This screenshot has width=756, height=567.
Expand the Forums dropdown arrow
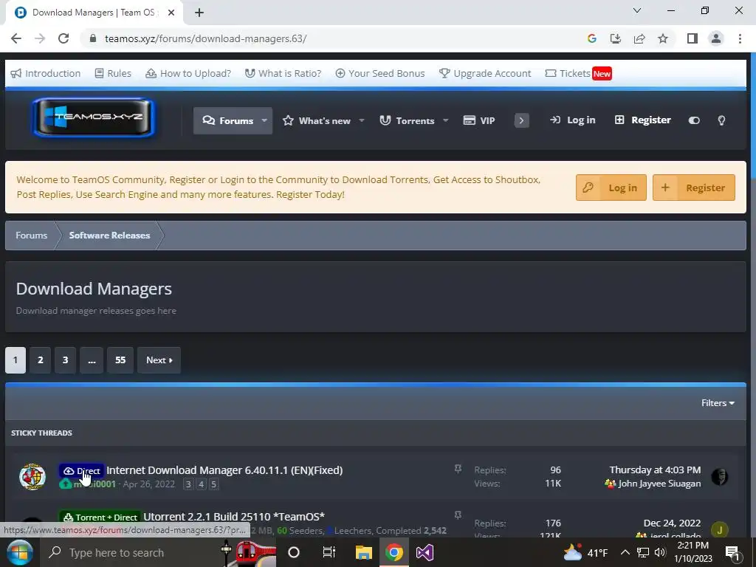(264, 120)
